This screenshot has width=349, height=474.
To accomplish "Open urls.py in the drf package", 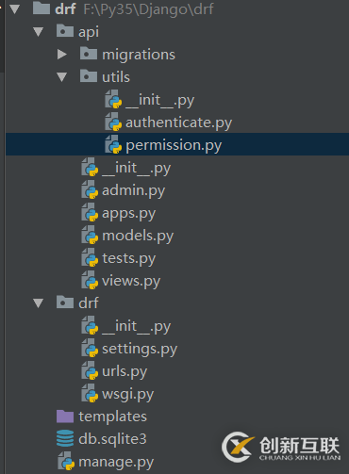I will (x=125, y=371).
